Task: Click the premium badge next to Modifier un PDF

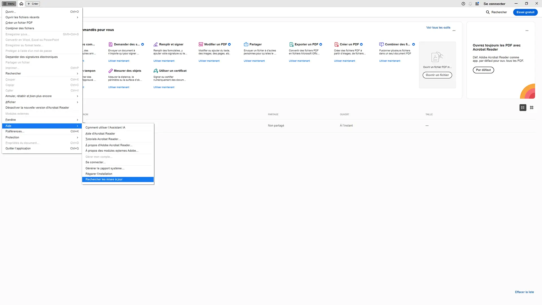Action: click(229, 44)
